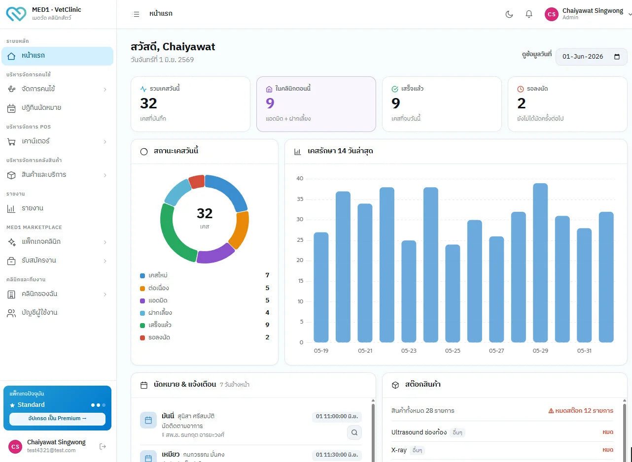The height and width of the screenshot is (462, 632).
Task: Click the magnifier icon on มันนี่ appointment
Action: (x=354, y=432)
